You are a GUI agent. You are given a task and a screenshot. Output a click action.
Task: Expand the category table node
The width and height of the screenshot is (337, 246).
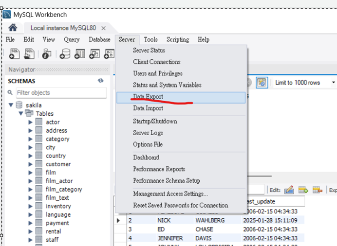[x=31, y=139]
